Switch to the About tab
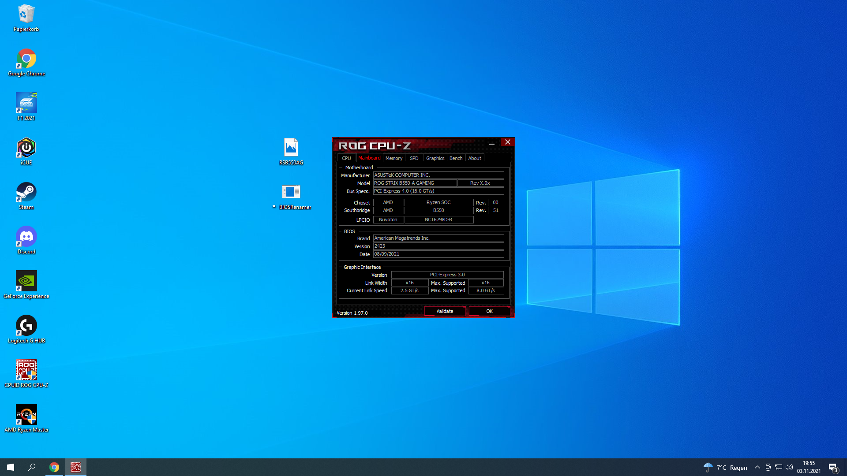This screenshot has height=476, width=847. click(475, 158)
